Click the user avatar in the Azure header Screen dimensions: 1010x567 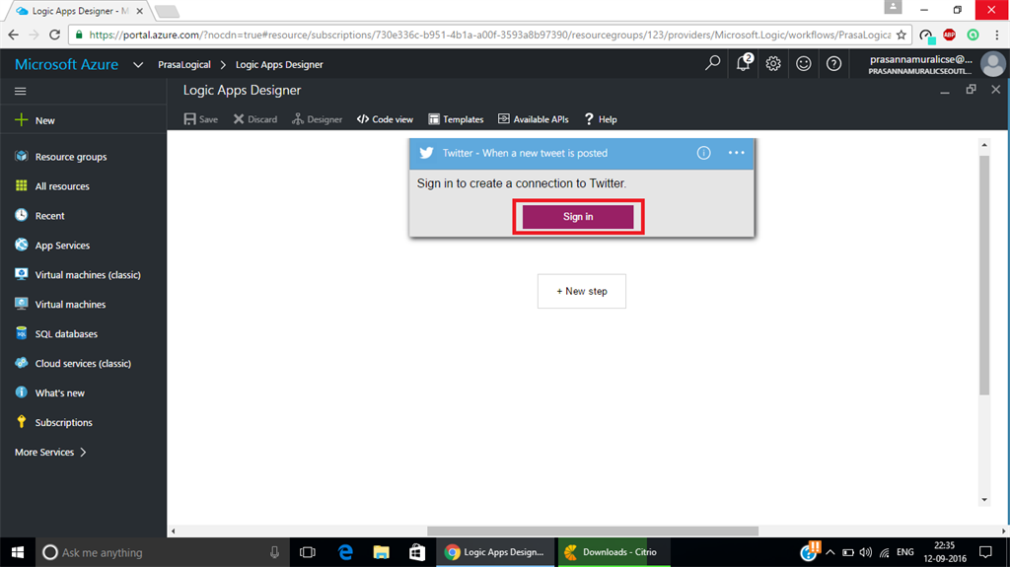(x=992, y=64)
